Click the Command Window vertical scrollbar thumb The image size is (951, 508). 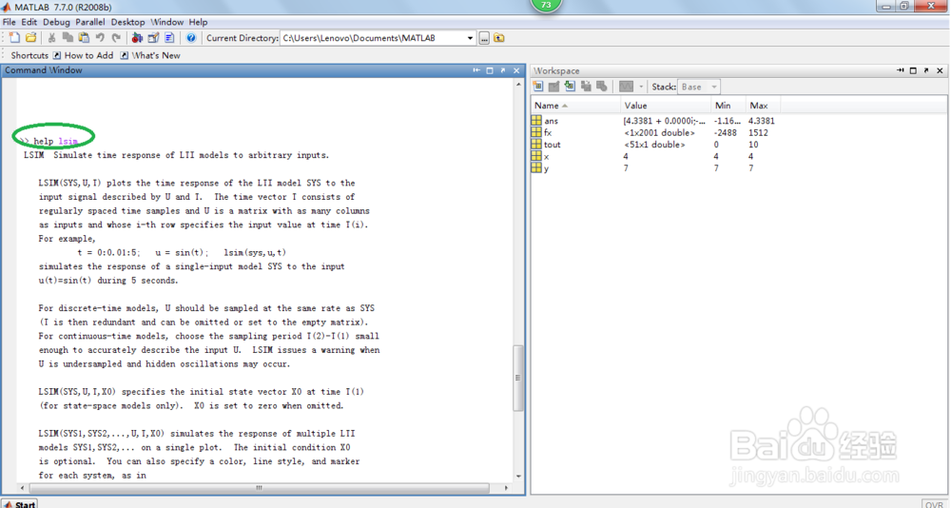[518, 378]
